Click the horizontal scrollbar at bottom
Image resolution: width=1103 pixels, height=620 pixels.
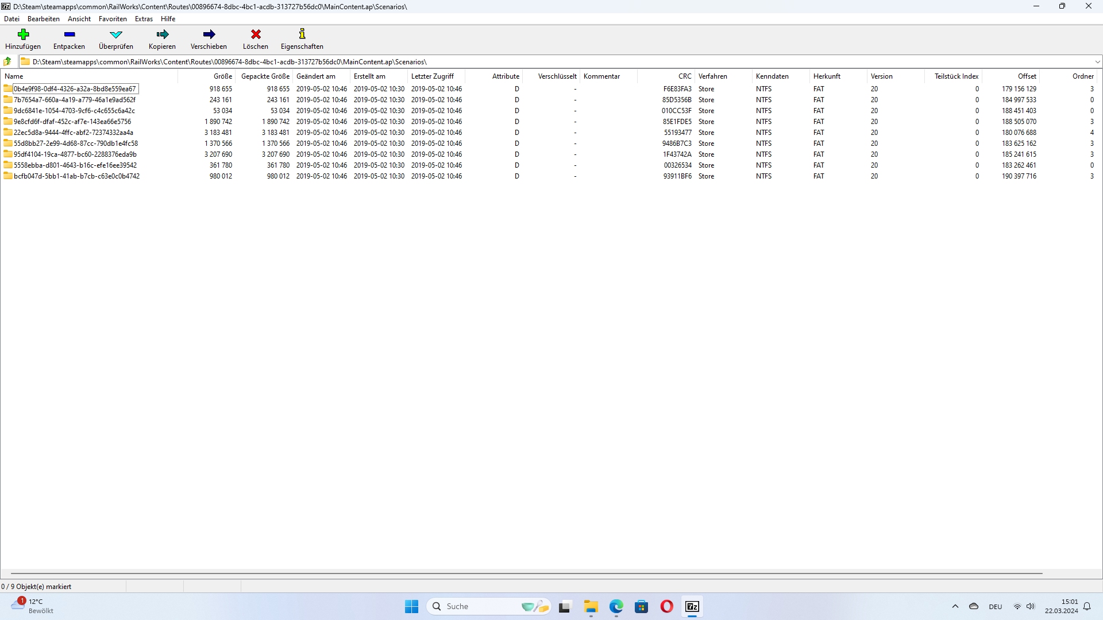(526, 573)
